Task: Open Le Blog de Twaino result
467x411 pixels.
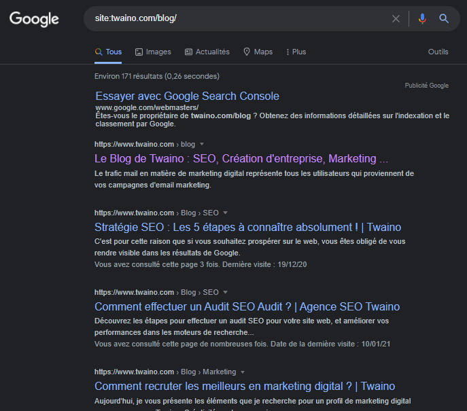Action: (x=241, y=159)
